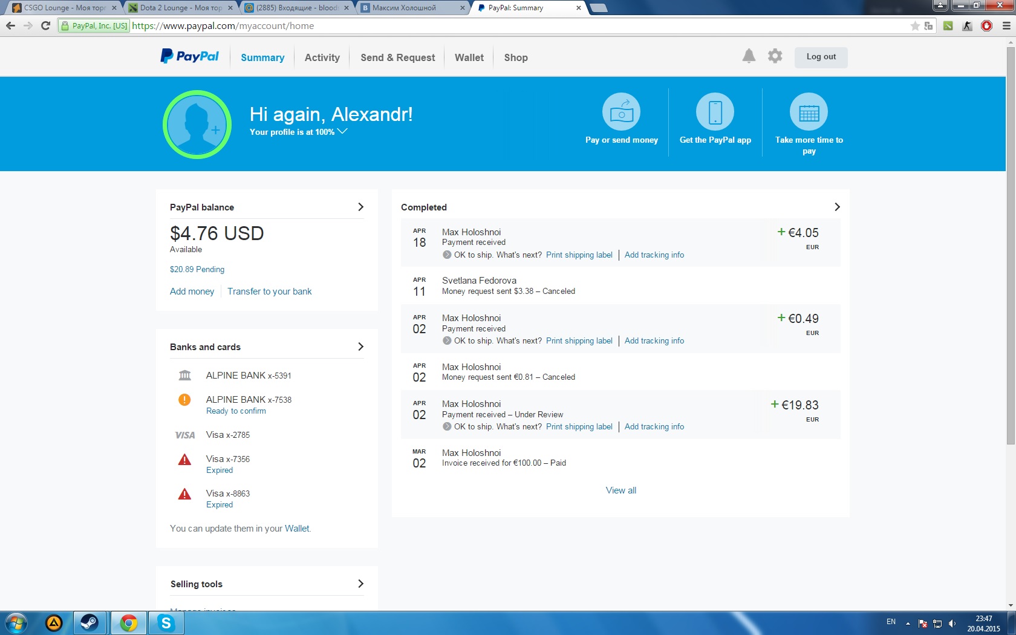Go to Send & Request

[x=398, y=57]
